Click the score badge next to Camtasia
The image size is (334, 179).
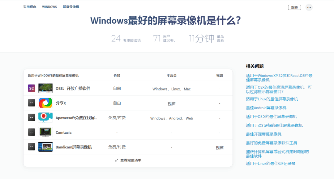(x=32, y=132)
